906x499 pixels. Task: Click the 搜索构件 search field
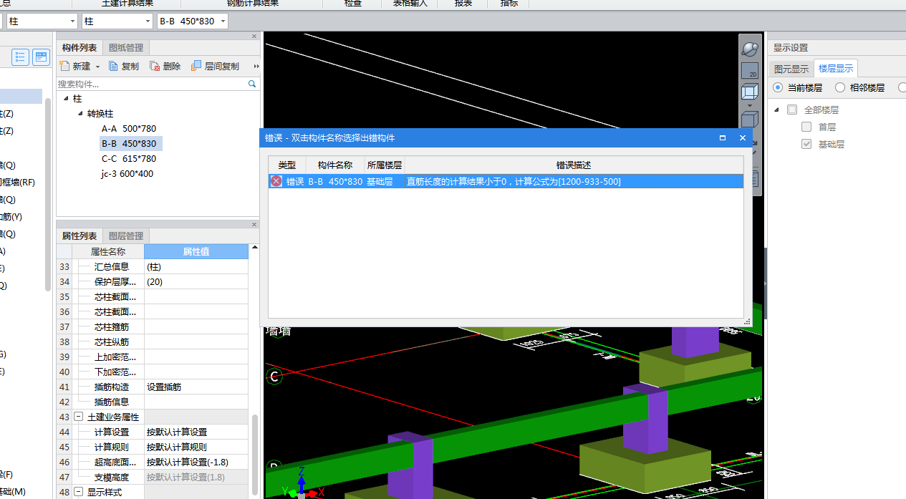(x=152, y=84)
